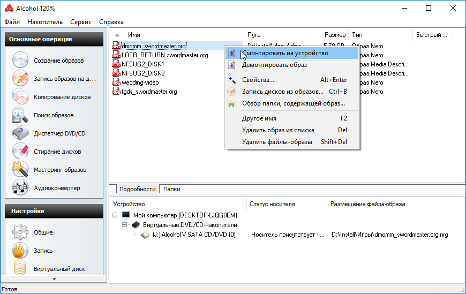Switch to the Папки tab
Viewport: 466px width, 294px height.
[x=172, y=189]
